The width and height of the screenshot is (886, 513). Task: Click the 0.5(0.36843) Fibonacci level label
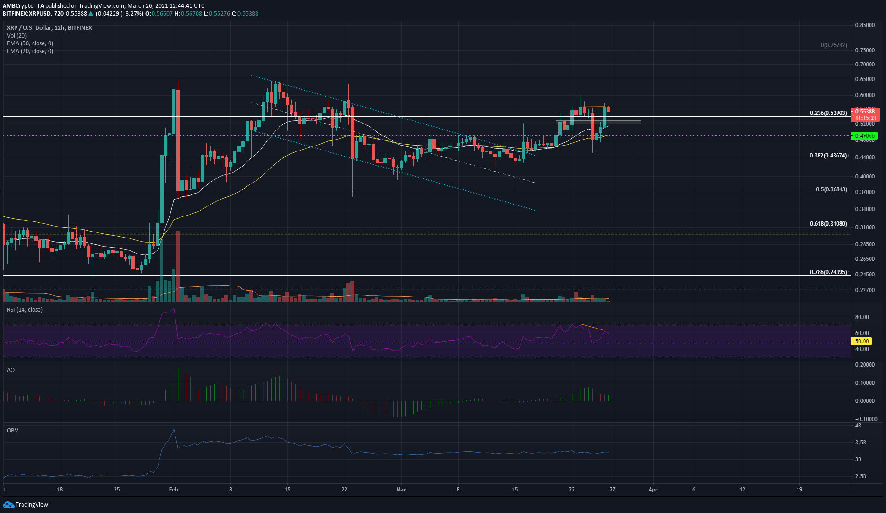(x=831, y=189)
